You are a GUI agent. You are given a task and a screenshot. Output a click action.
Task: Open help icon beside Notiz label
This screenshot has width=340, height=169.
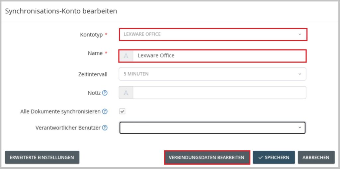(x=105, y=93)
